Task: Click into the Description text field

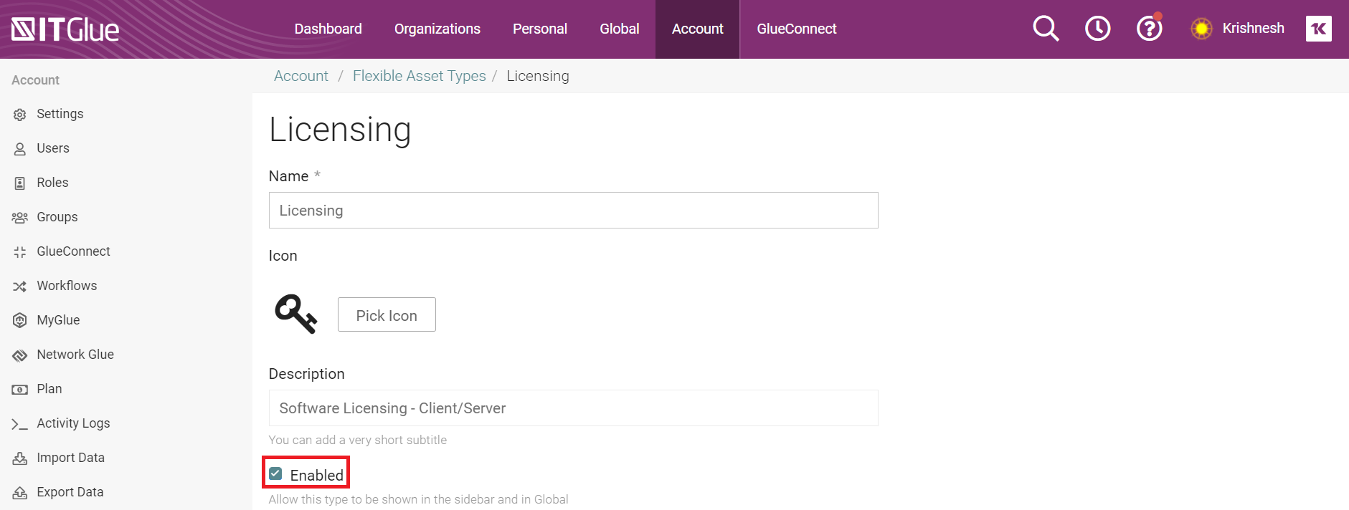Action: click(x=573, y=408)
